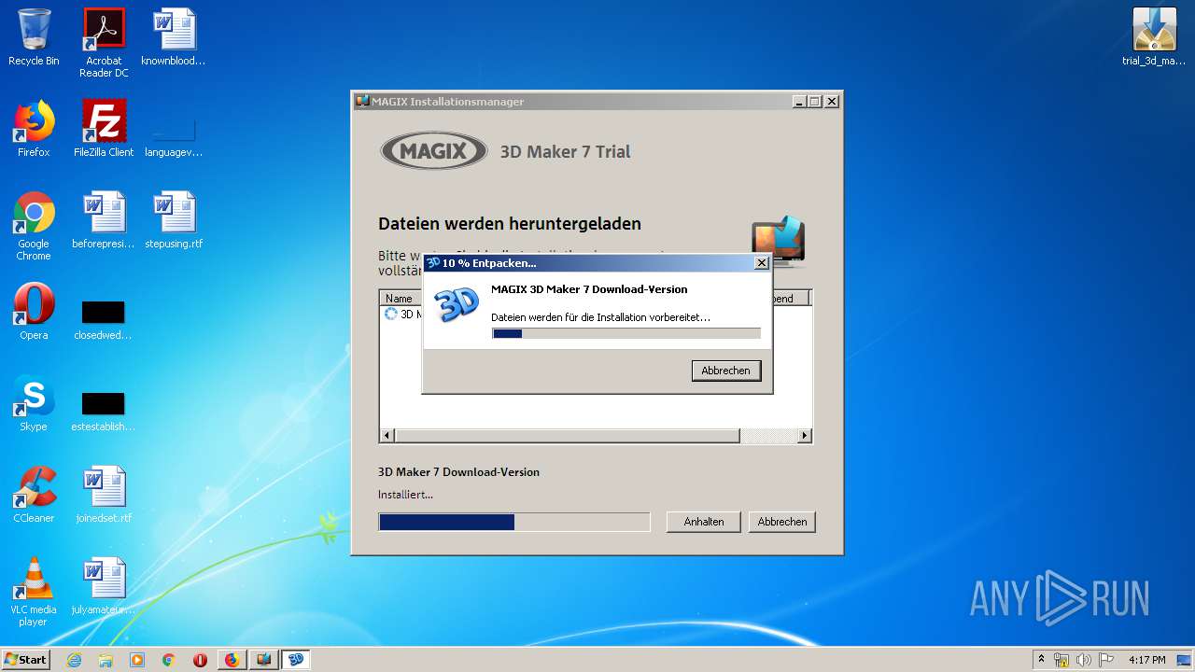Close the MAGIX Installationsmanager window
Image resolution: width=1195 pixels, height=672 pixels.
point(832,102)
